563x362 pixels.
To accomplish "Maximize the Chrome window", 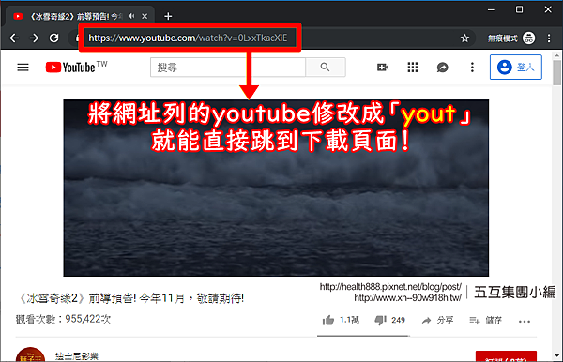I will coord(519,9).
